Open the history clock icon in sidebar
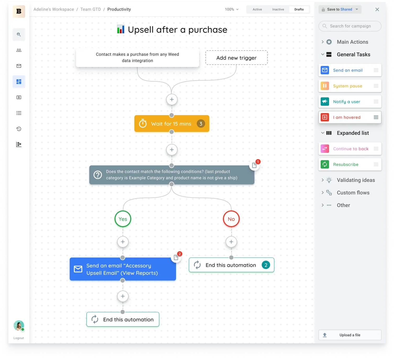 coord(19,129)
